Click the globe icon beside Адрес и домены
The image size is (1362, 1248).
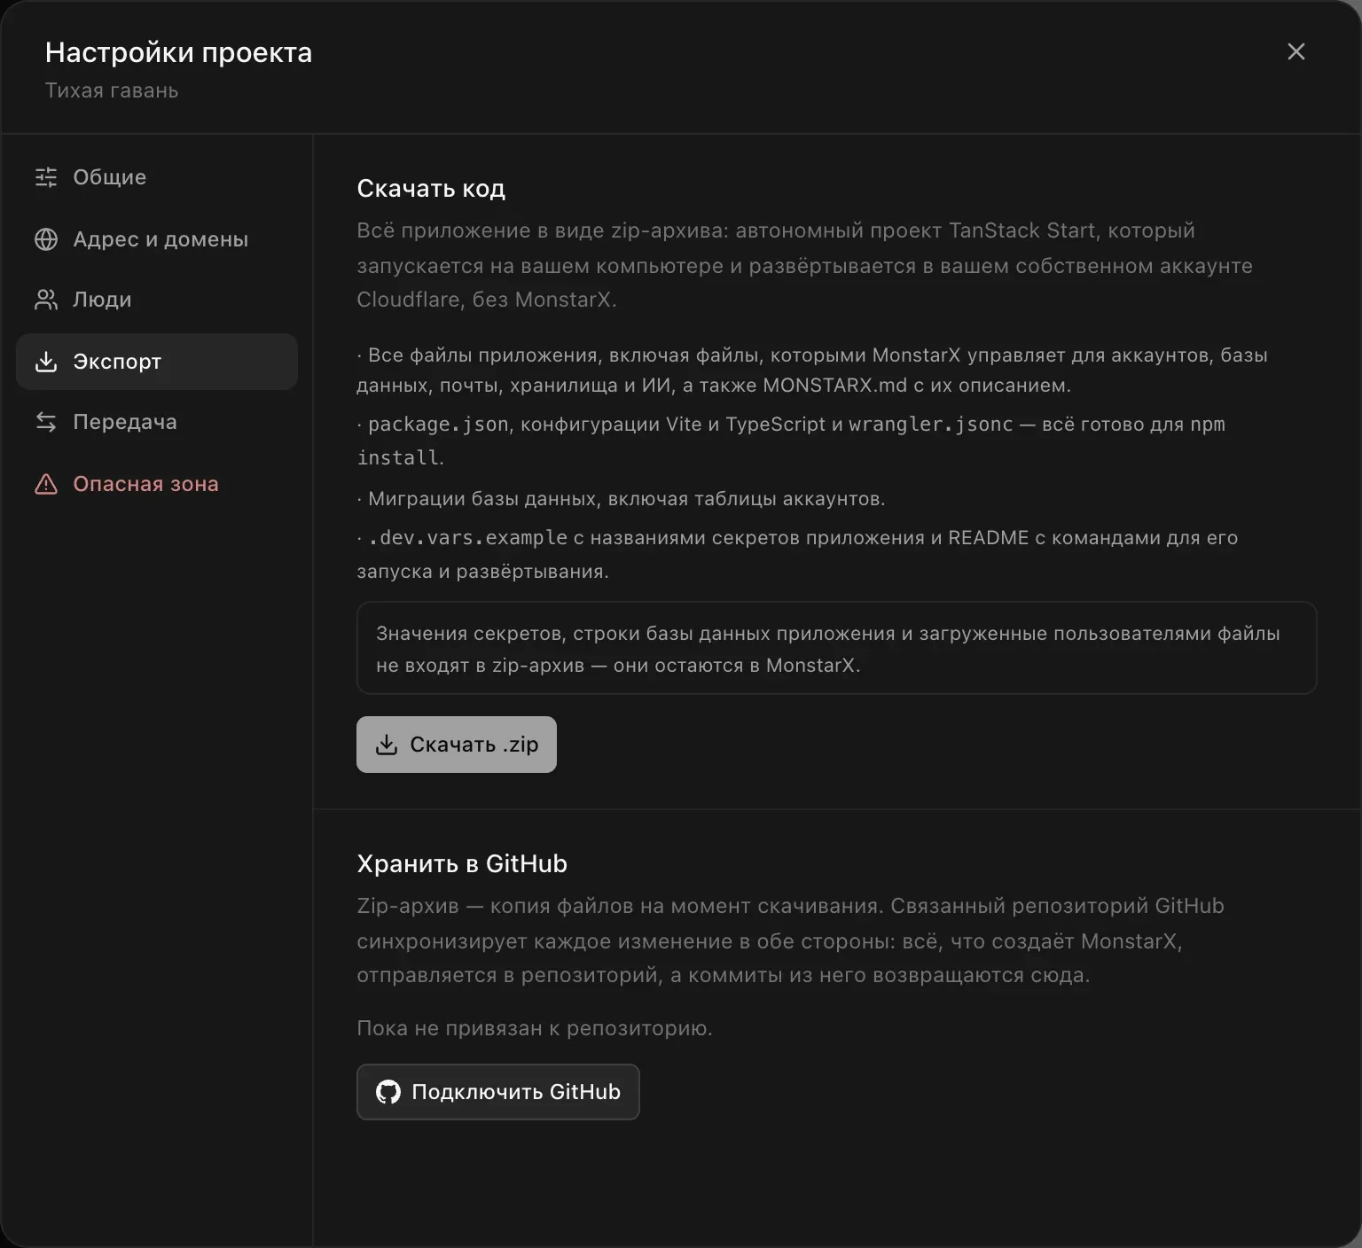(46, 239)
